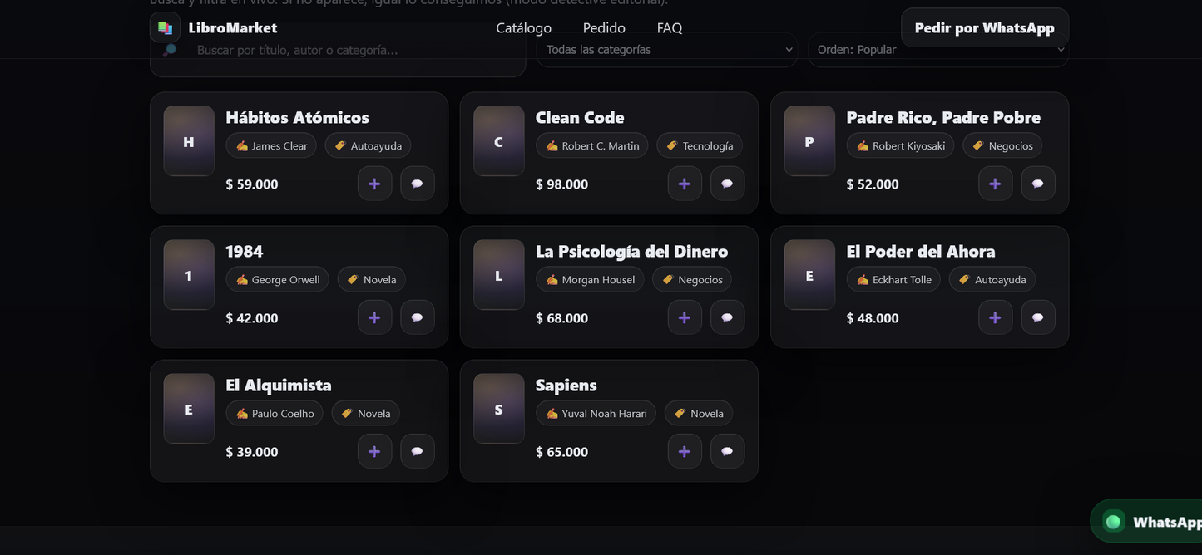Click the Autoayuda tag on Hábitos Atómicos

click(x=368, y=145)
